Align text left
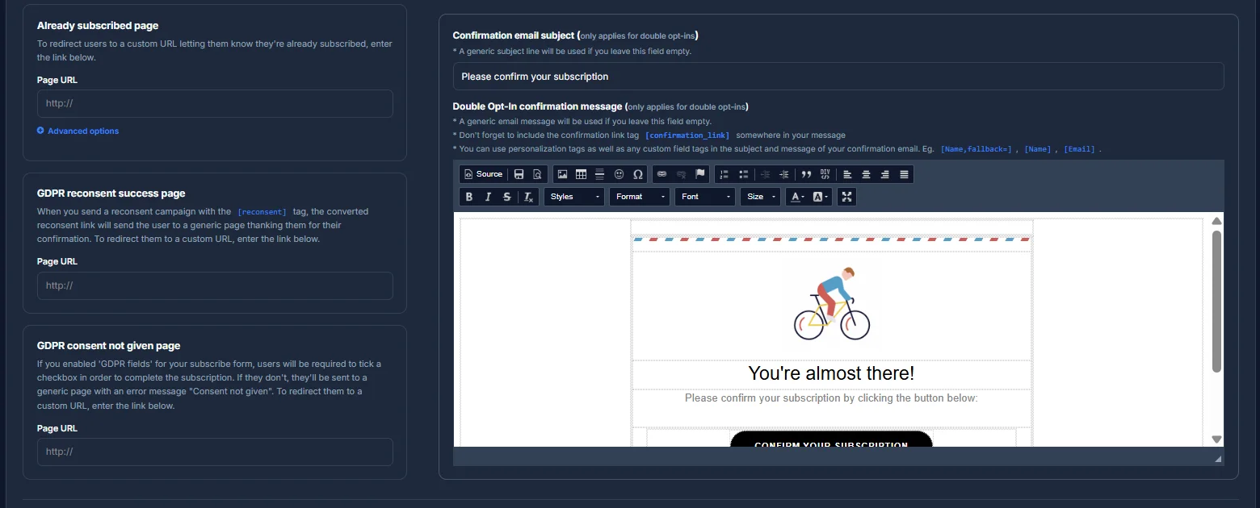The image size is (1260, 508). (847, 174)
